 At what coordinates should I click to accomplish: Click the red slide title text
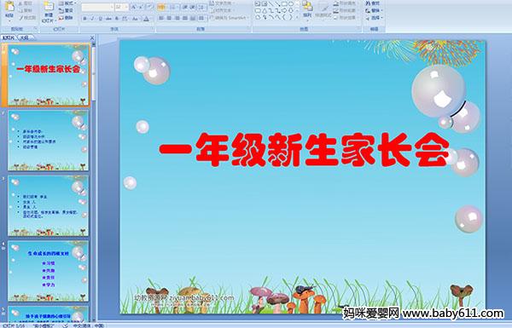coord(305,150)
